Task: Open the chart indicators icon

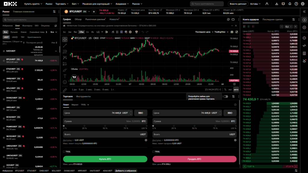Action: [x=113, y=32]
